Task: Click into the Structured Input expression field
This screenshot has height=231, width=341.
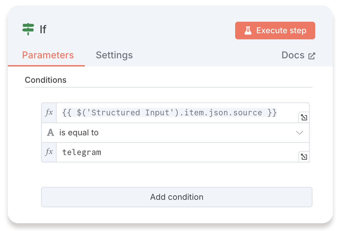Action: click(170, 113)
